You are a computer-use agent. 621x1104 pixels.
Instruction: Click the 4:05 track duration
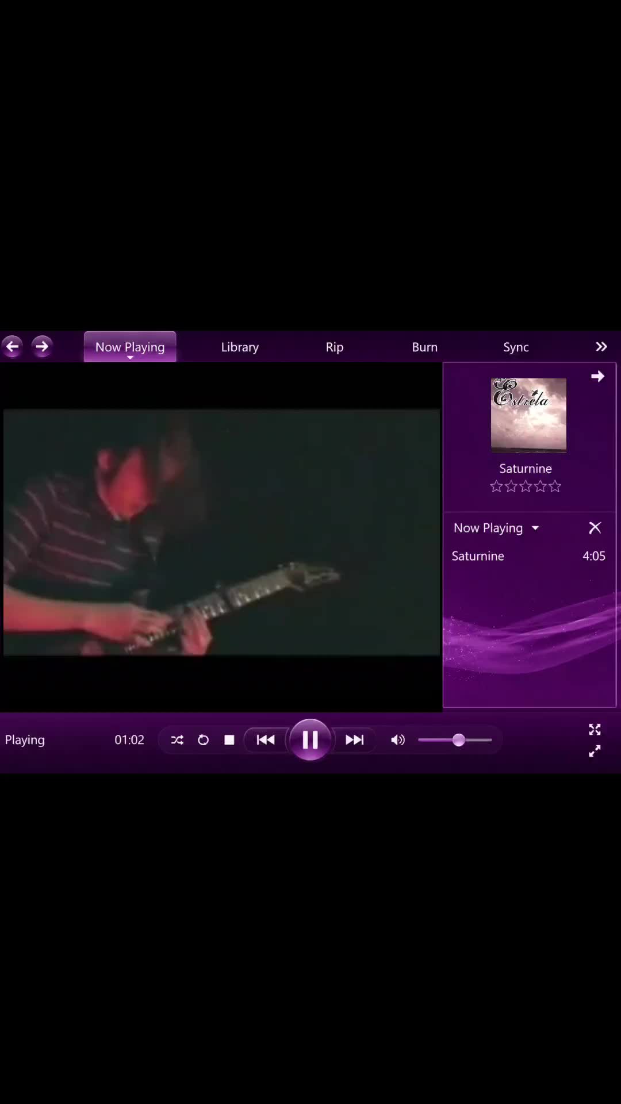click(594, 556)
